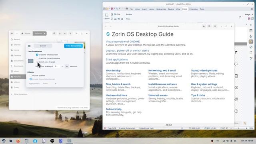
Task: Open the References tab in Writer
Action: (161, 9)
